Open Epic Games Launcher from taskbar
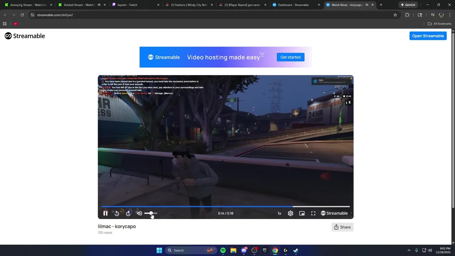This screenshot has height=256, width=455. (264, 250)
